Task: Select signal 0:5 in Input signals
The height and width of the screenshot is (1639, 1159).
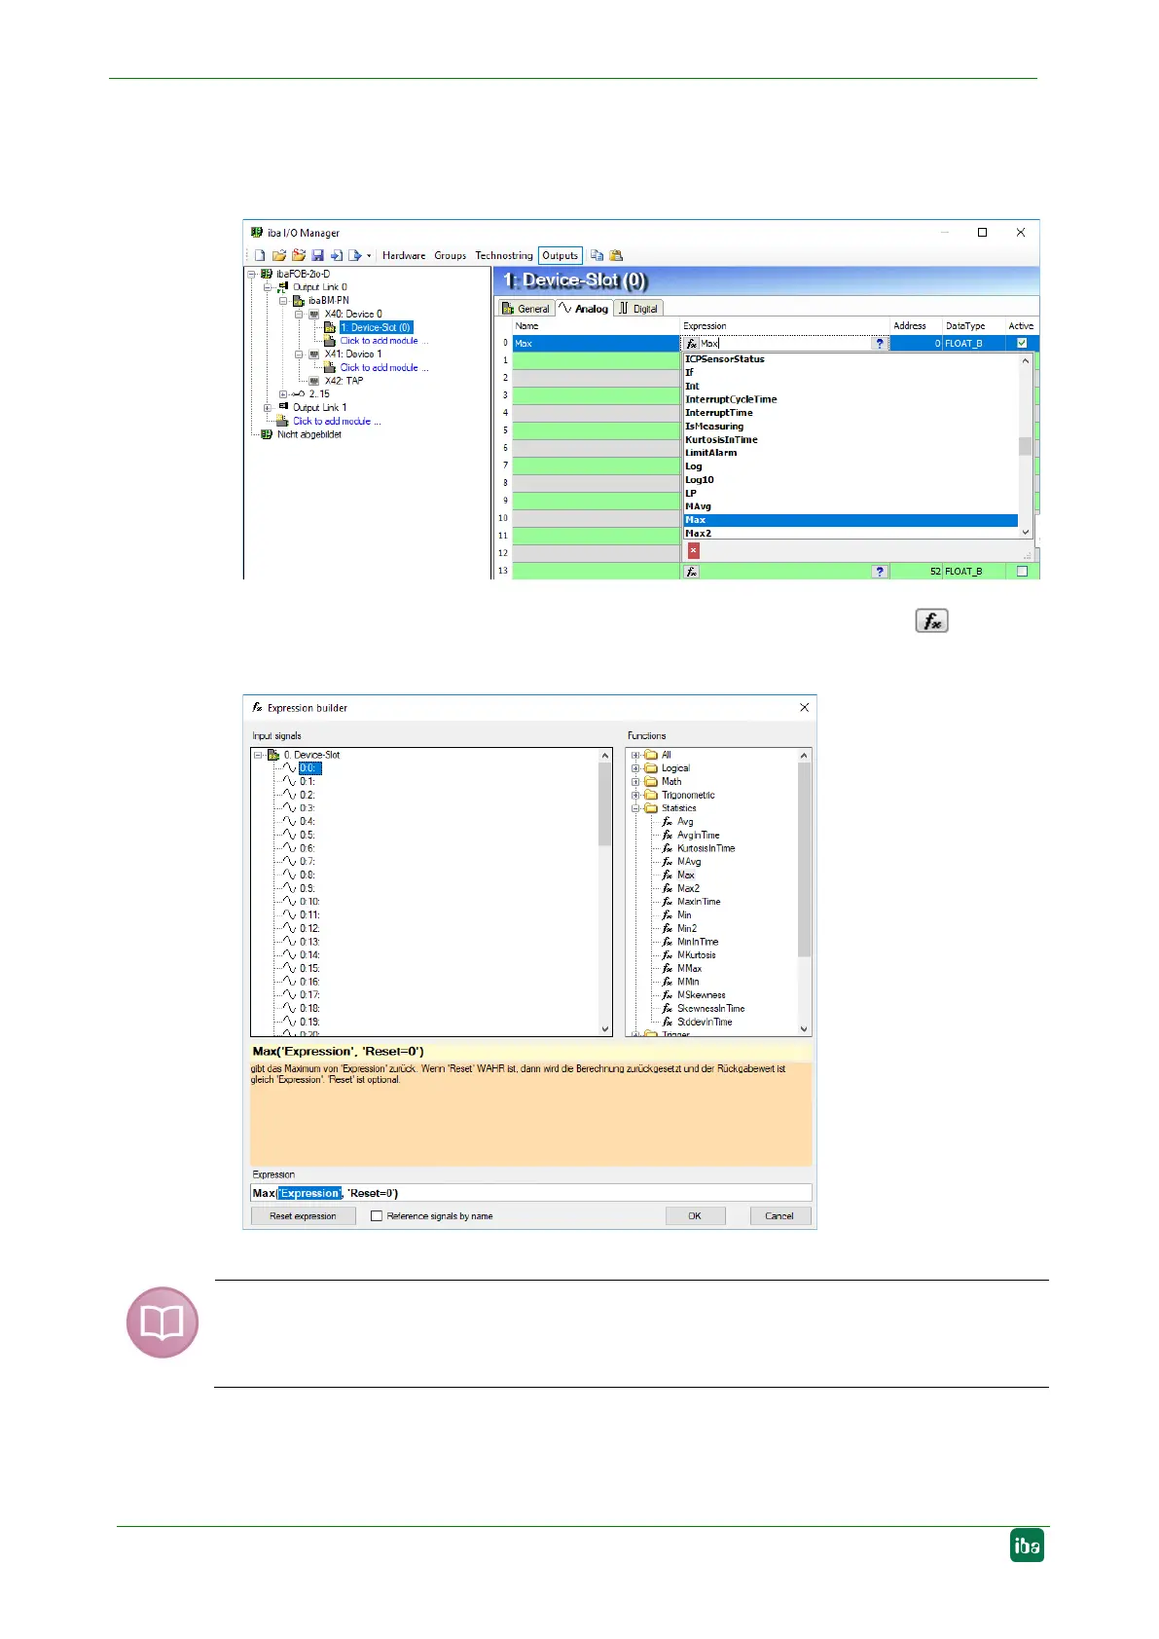Action: 307,836
